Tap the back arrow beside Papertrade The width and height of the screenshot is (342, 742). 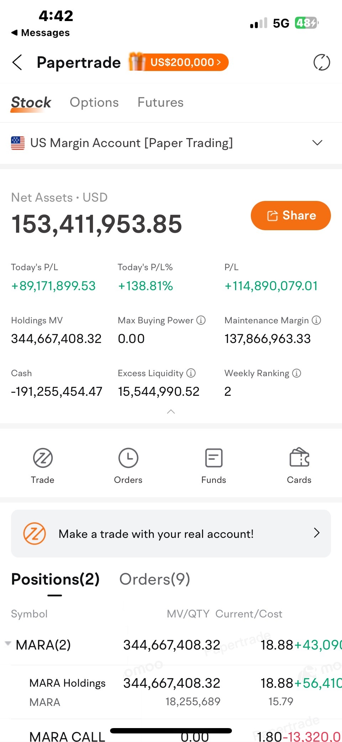17,62
